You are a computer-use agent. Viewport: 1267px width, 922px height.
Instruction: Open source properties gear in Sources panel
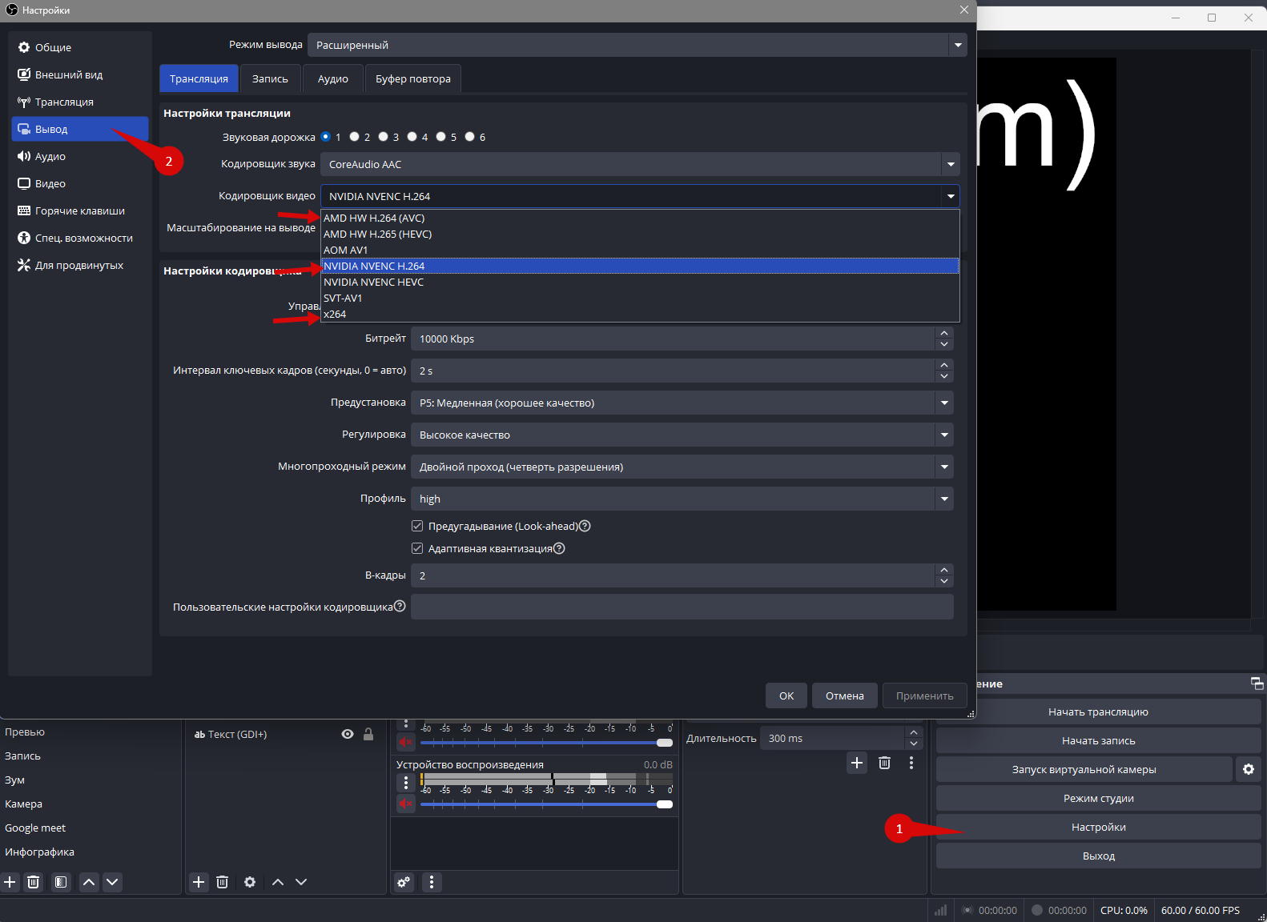pyautogui.click(x=250, y=882)
